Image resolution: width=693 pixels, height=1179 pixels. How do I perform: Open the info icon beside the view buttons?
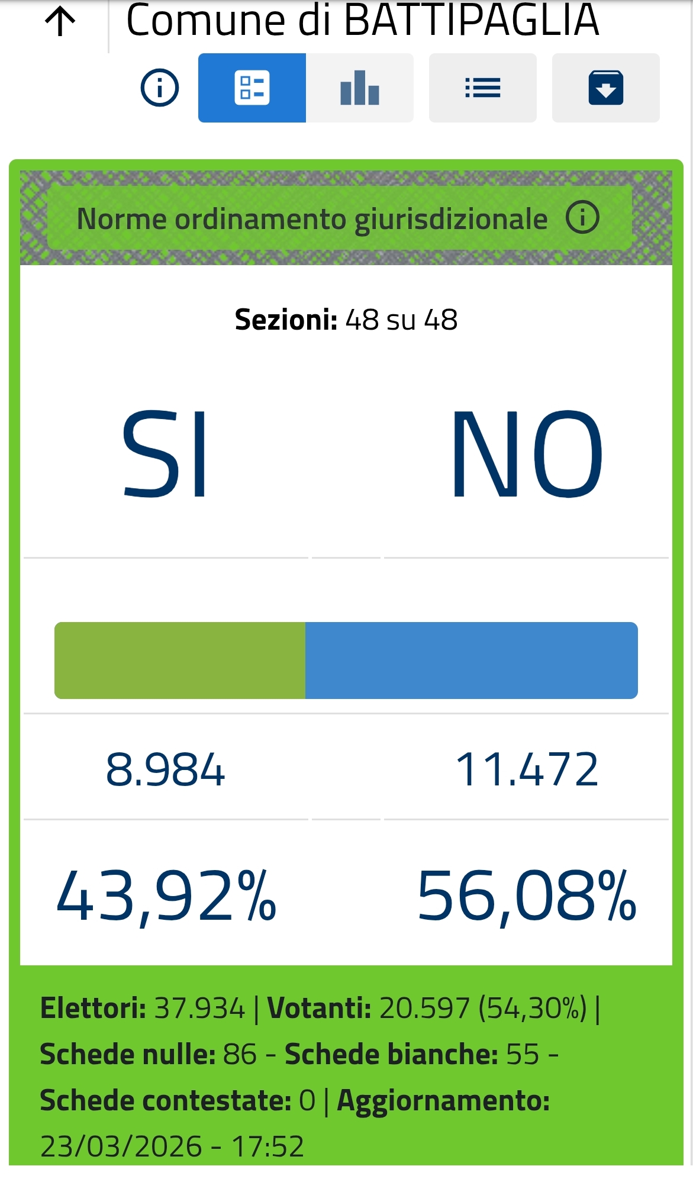pos(159,88)
